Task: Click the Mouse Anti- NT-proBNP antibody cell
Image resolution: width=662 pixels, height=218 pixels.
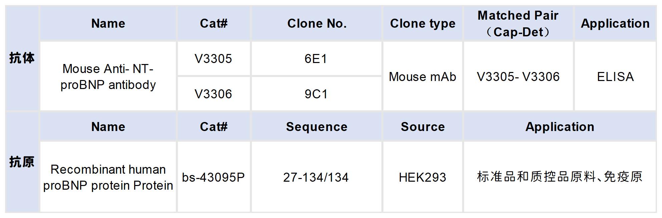Action: point(108,77)
